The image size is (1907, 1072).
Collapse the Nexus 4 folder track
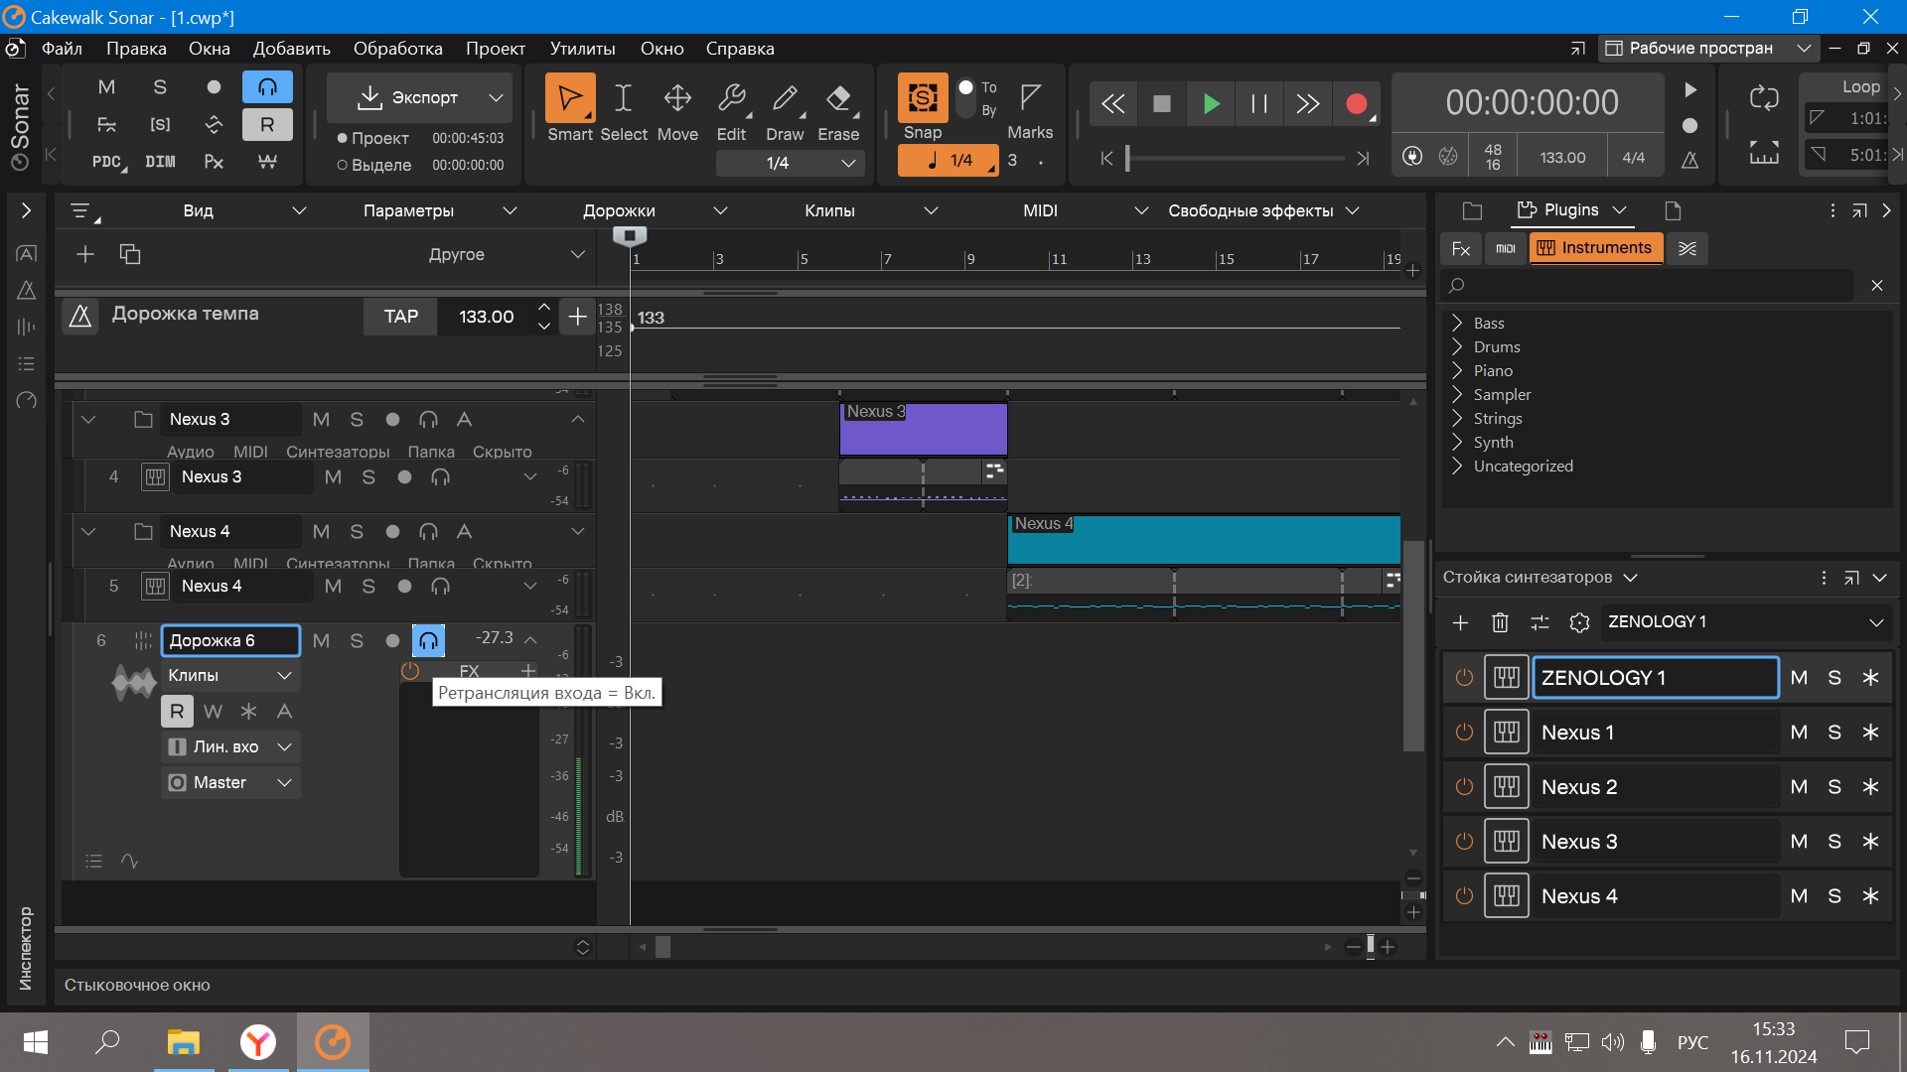coord(88,532)
